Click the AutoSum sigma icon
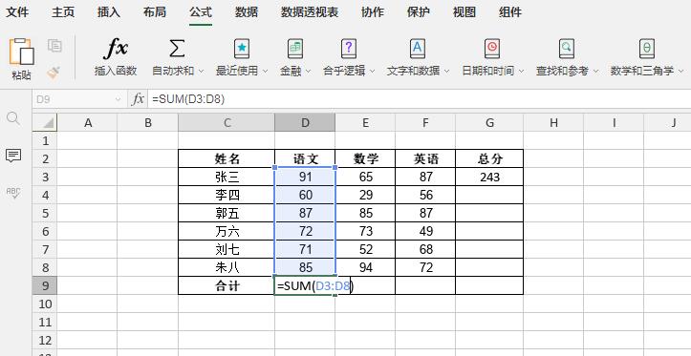The image size is (691, 356). (x=177, y=49)
